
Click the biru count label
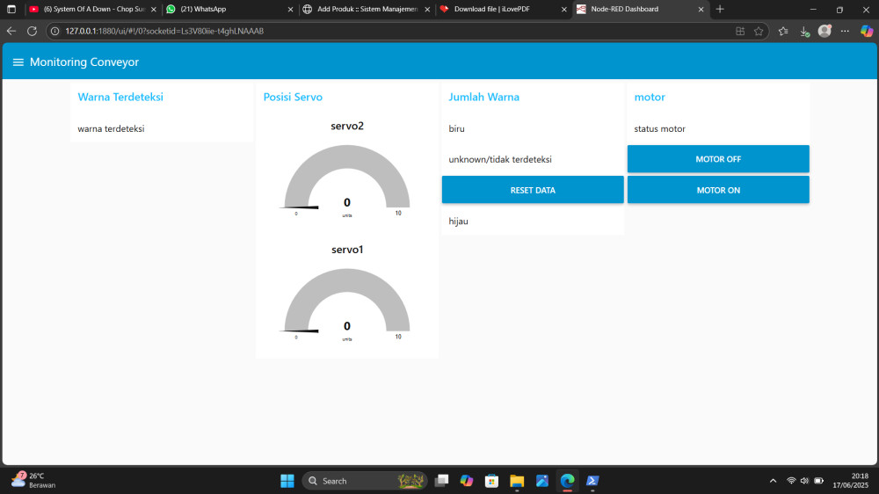click(x=456, y=129)
